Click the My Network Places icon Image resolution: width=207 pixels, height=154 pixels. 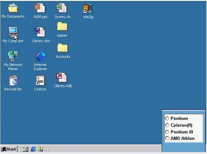(13, 56)
